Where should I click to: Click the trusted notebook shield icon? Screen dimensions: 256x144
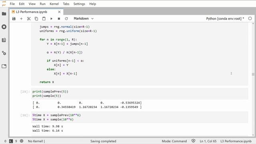coord(193,141)
